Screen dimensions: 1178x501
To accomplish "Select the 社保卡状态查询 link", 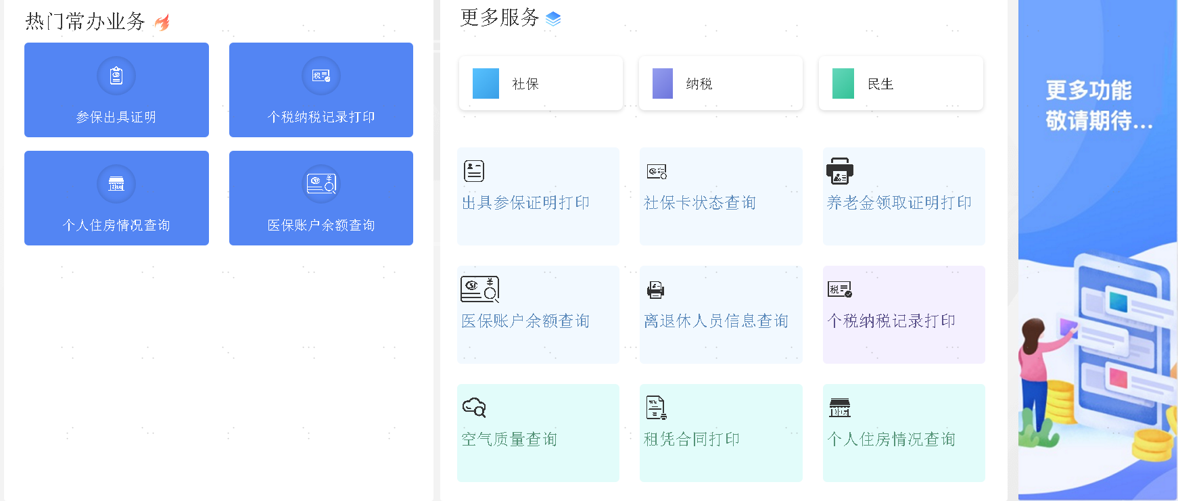I will coord(700,203).
